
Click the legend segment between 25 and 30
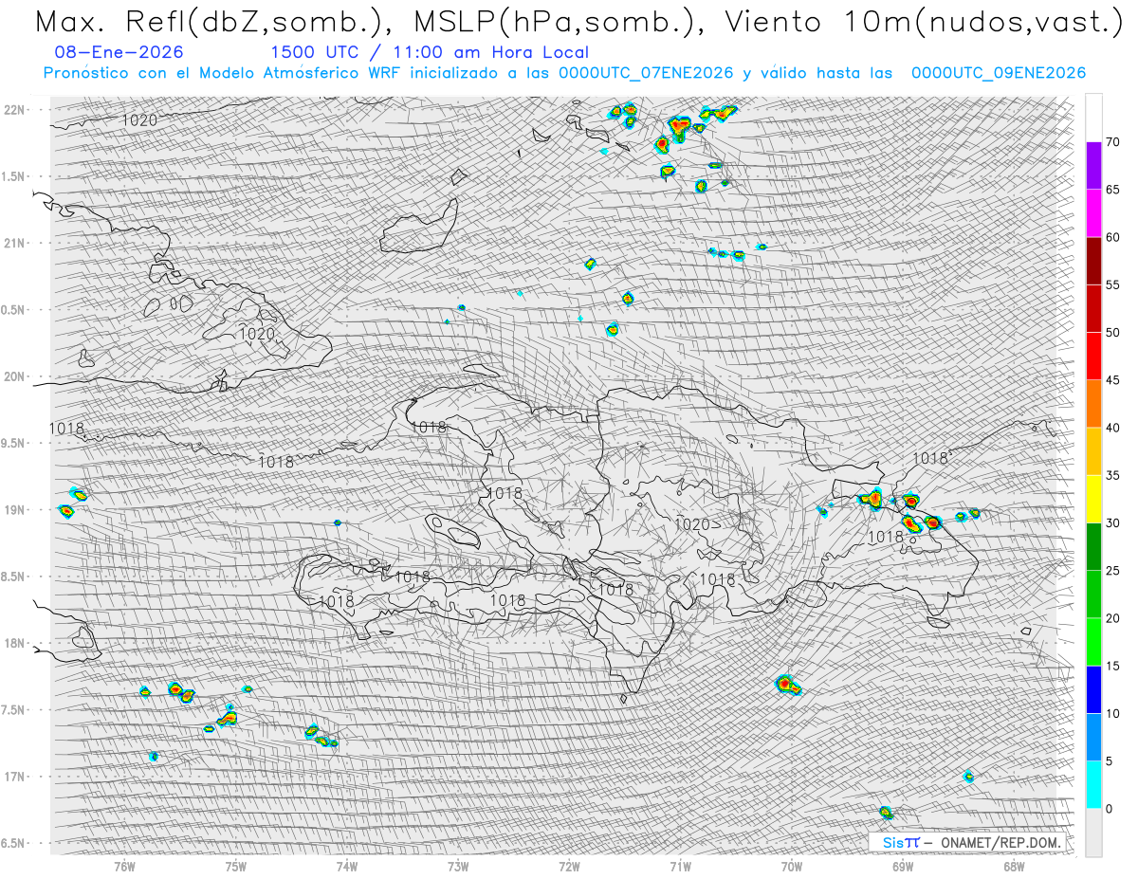tap(1093, 546)
